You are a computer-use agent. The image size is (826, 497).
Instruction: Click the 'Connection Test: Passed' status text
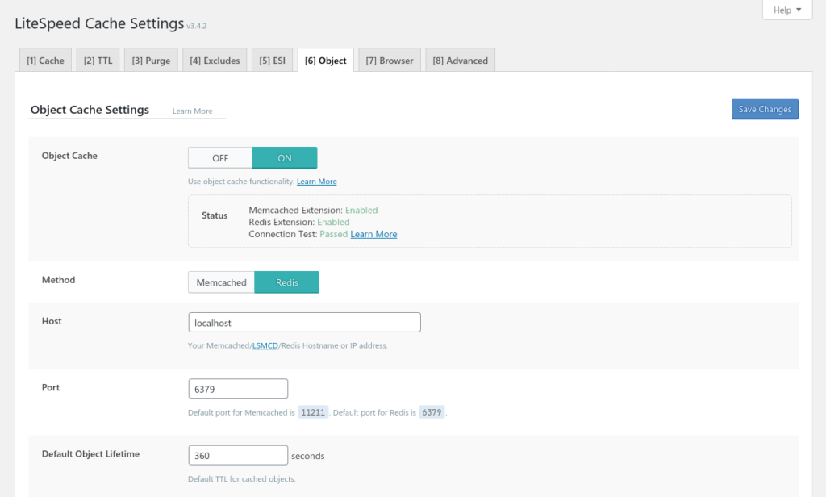click(x=298, y=234)
